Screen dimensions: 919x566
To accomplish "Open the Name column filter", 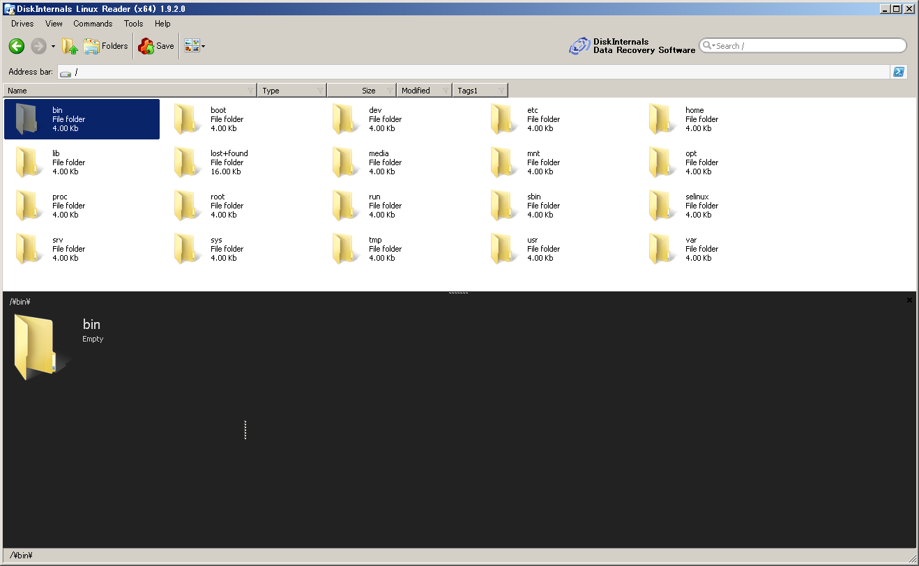I will [251, 91].
